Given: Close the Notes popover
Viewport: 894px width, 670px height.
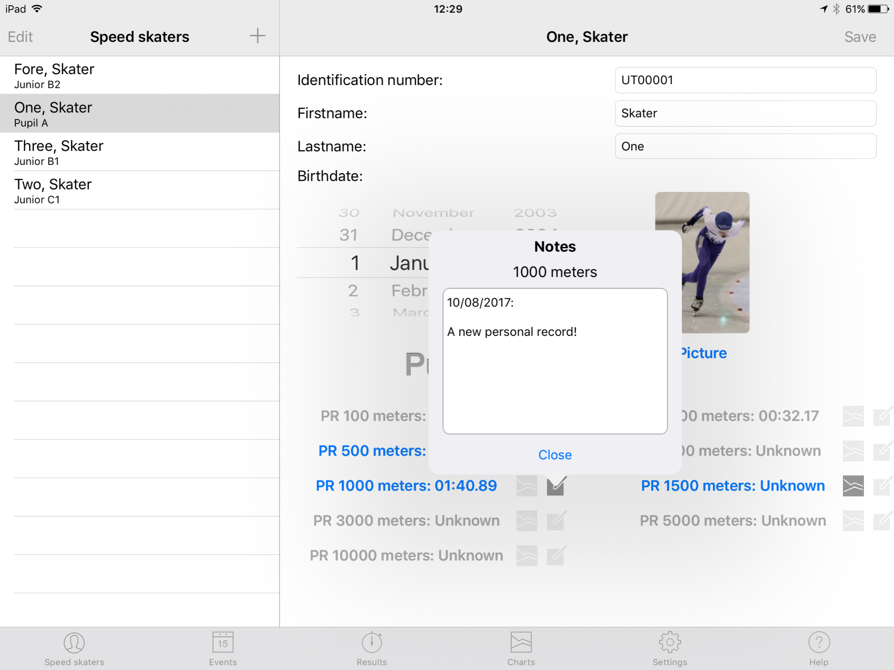Looking at the screenshot, I should coord(555,455).
